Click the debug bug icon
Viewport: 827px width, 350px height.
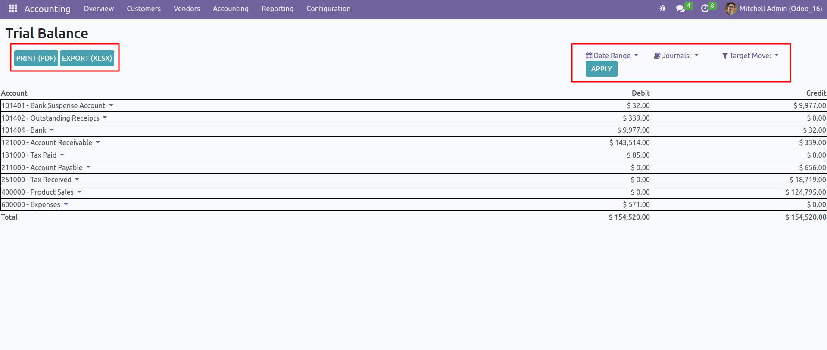(662, 9)
